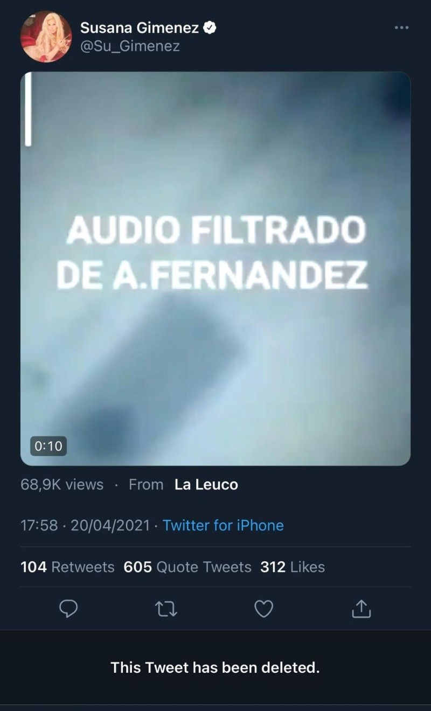View the 104 Retweets list
Screen dimensions: 431x711
point(67,567)
